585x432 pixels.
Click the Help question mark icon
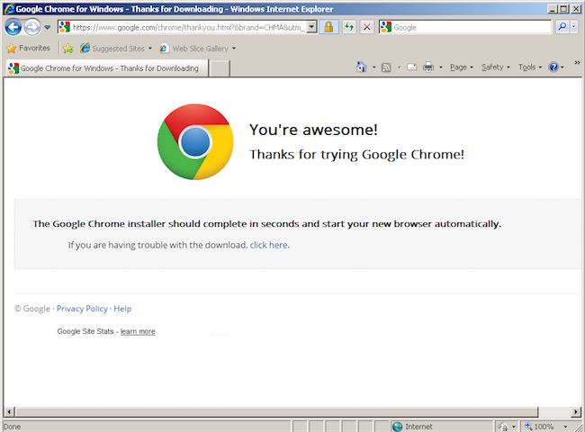[553, 67]
